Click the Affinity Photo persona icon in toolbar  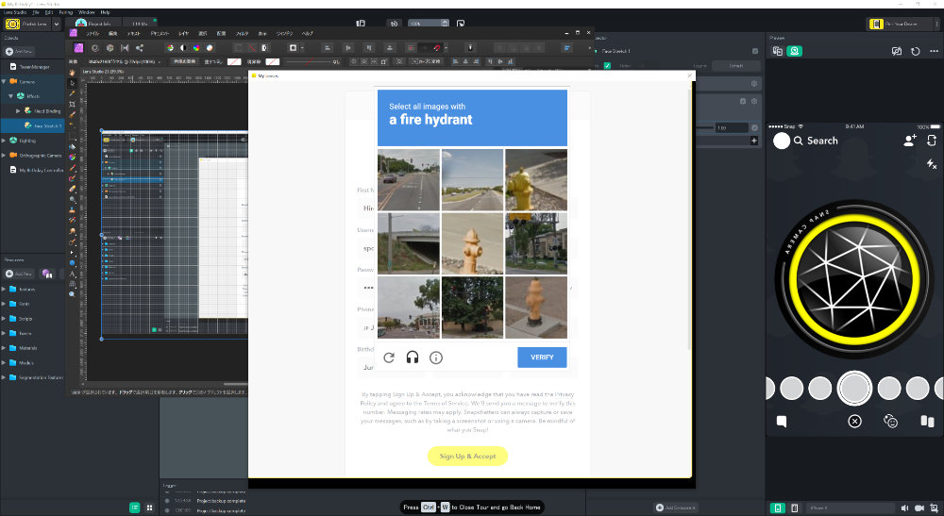pyautogui.click(x=79, y=47)
